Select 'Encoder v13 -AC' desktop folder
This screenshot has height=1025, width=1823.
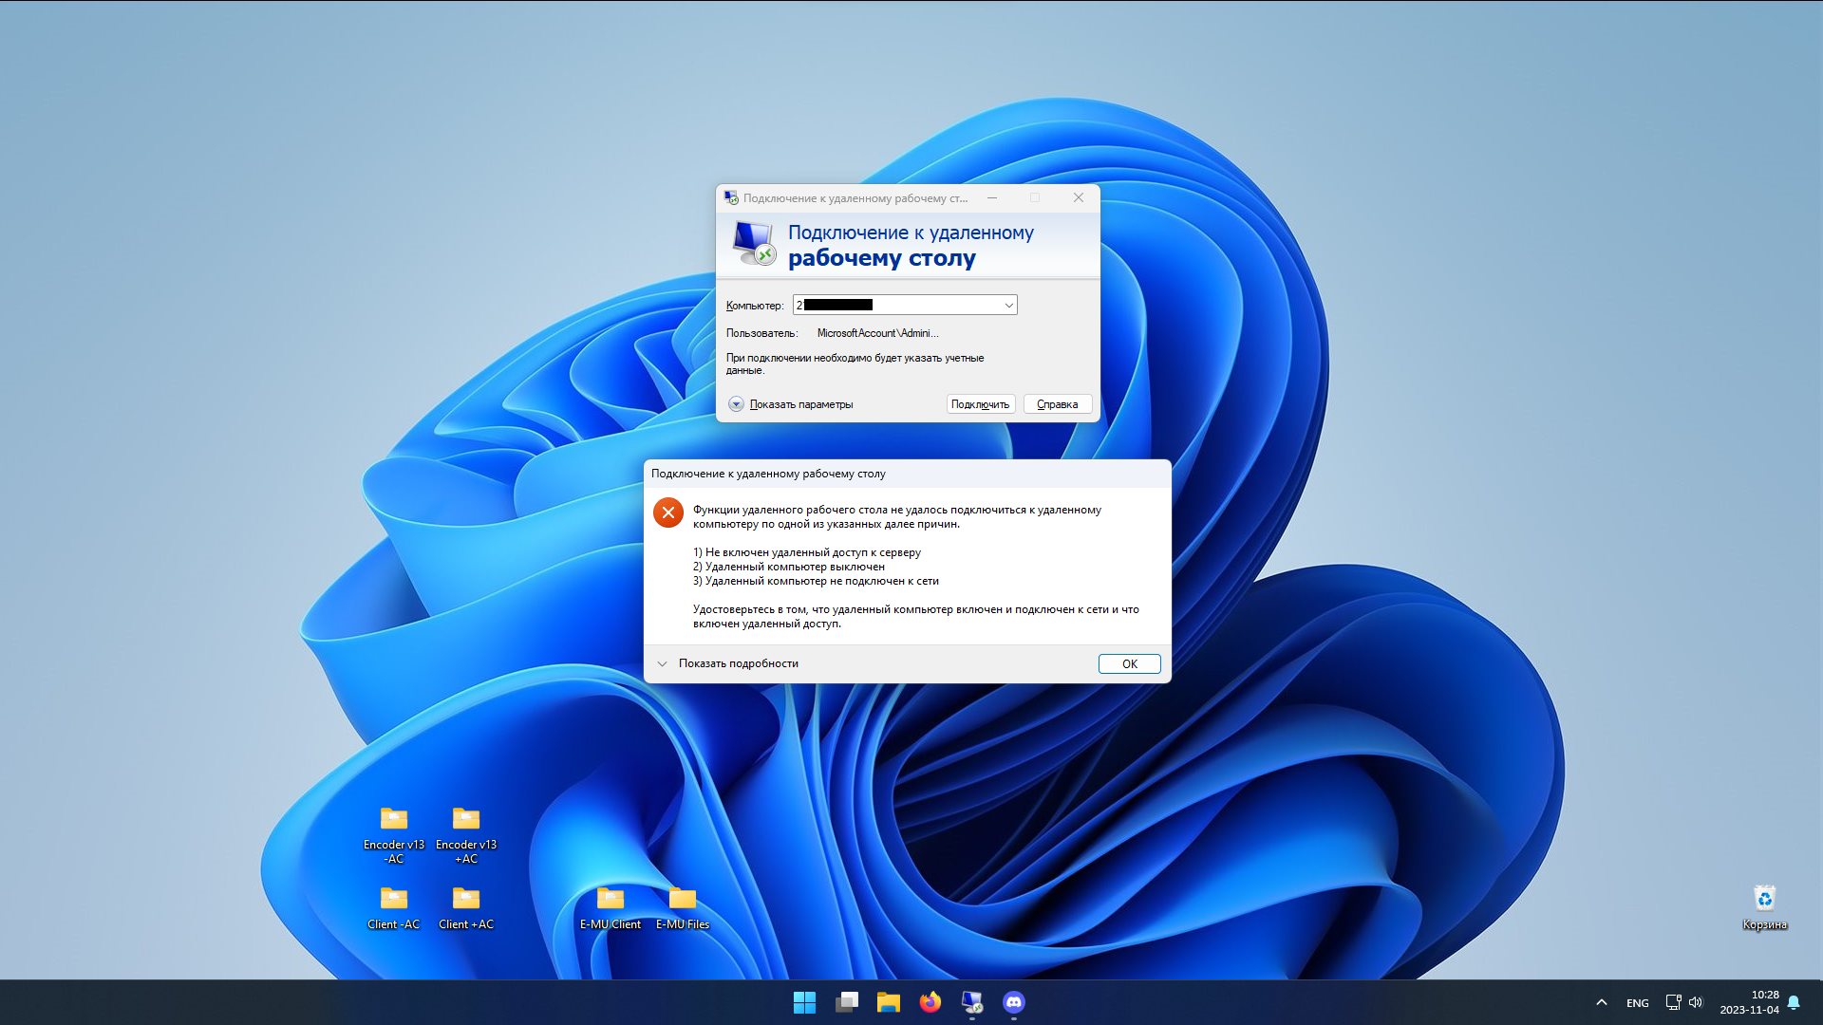click(x=394, y=835)
